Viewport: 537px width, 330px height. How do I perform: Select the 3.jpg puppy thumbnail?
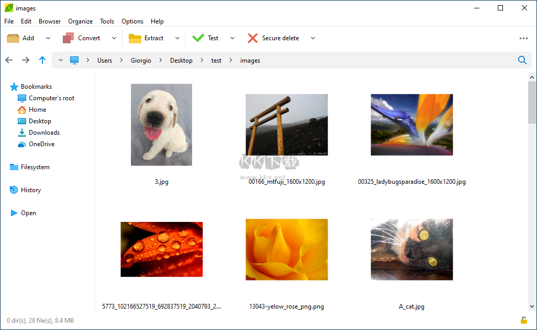point(161,125)
